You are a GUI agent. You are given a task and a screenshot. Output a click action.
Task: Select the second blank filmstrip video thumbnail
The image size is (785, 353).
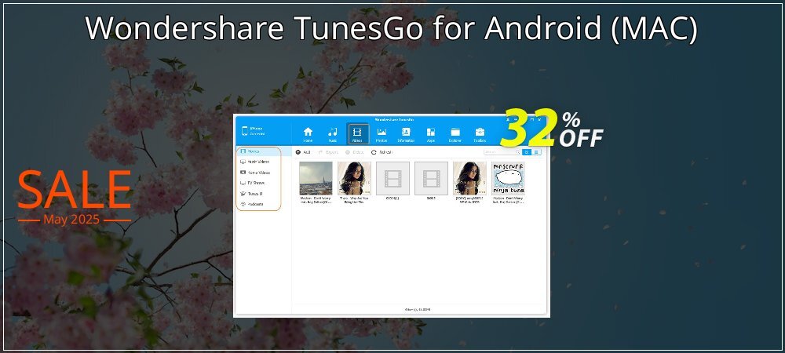pyautogui.click(x=431, y=178)
